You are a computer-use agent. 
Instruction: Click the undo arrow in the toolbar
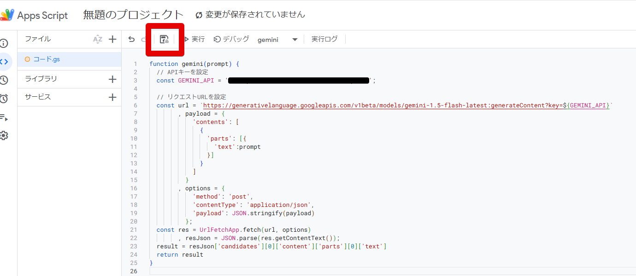[x=131, y=39]
